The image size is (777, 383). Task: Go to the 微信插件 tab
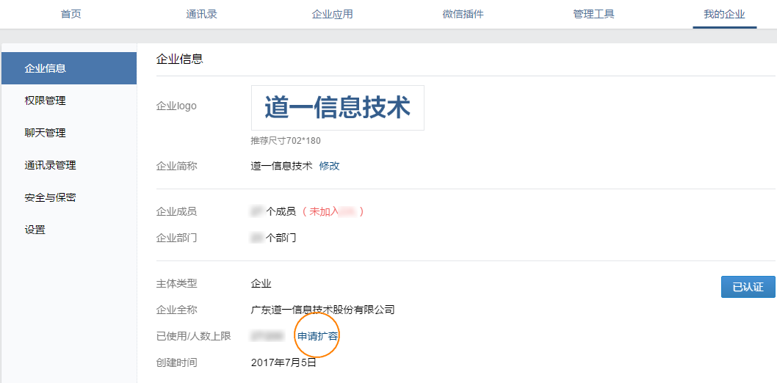(x=463, y=14)
